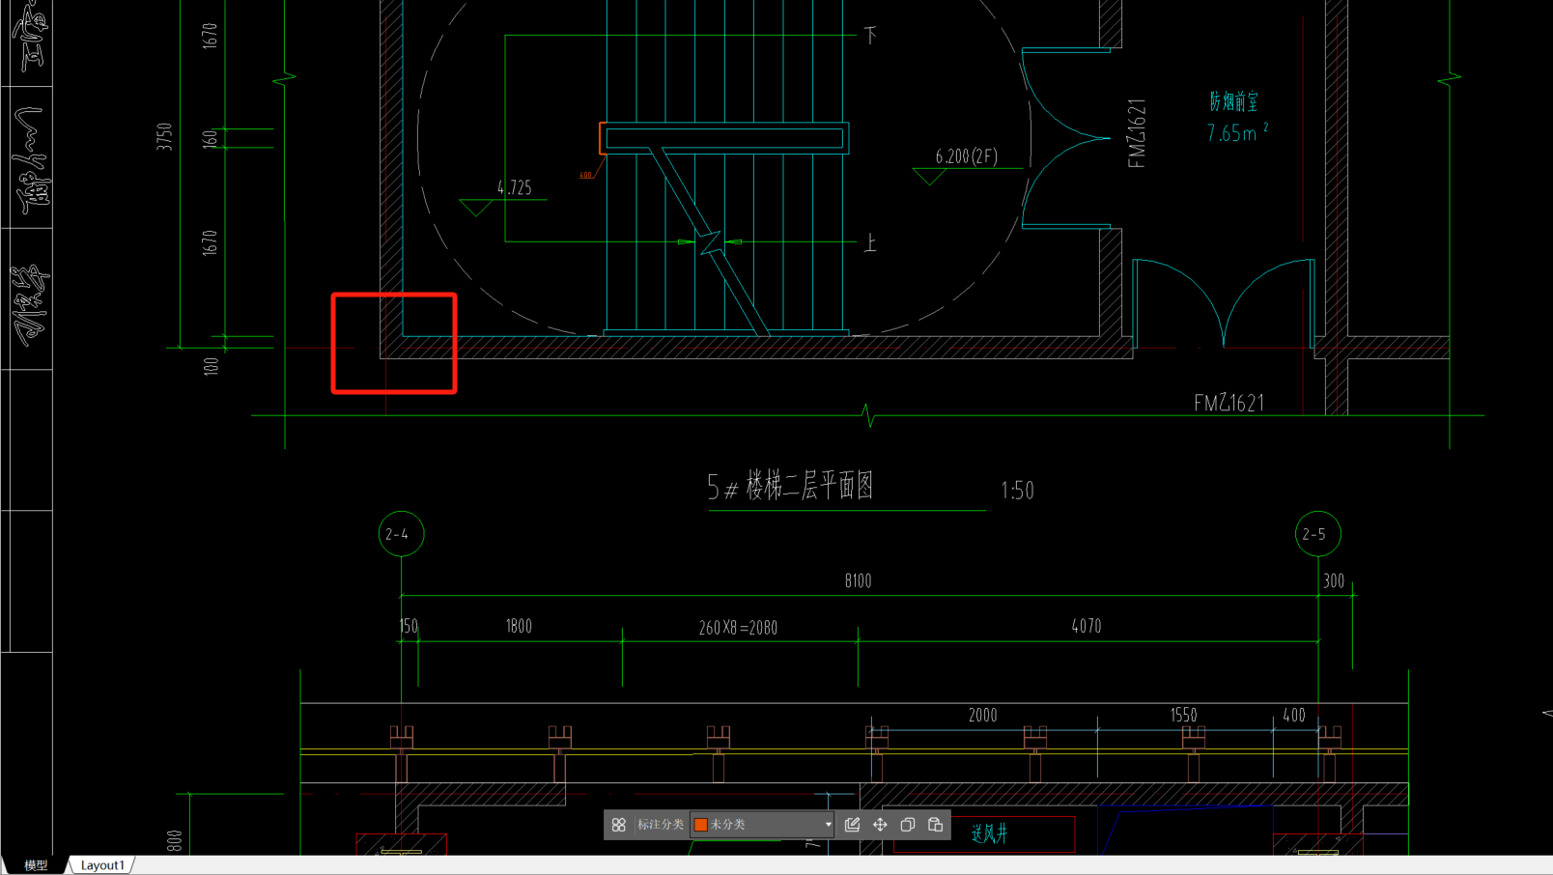Click the 6.200(2F) elevation label
Image resolution: width=1553 pixels, height=875 pixels.
tap(967, 155)
